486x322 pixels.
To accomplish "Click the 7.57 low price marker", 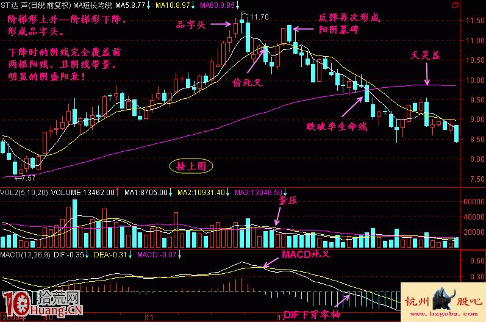I will point(28,178).
